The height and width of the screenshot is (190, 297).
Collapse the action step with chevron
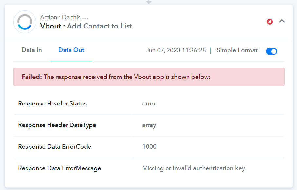tap(282, 21)
